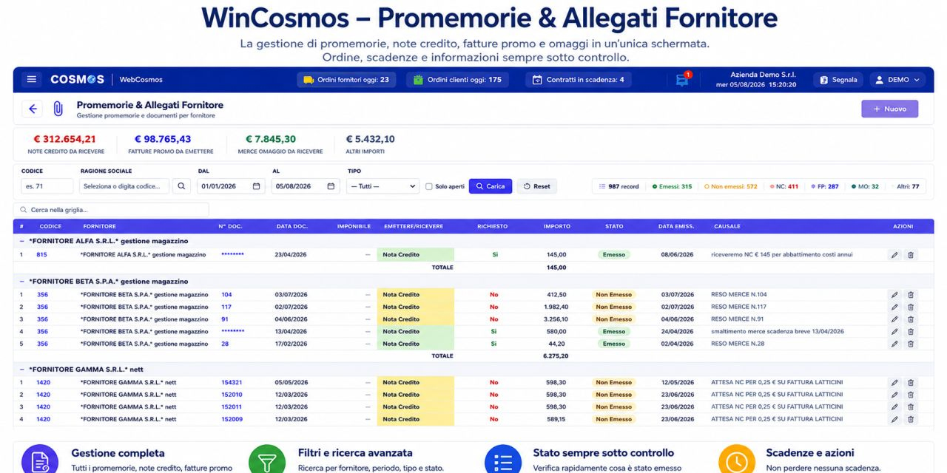Image resolution: width=947 pixels, height=473 pixels.
Task: Click the Reset button
Action: 537,186
